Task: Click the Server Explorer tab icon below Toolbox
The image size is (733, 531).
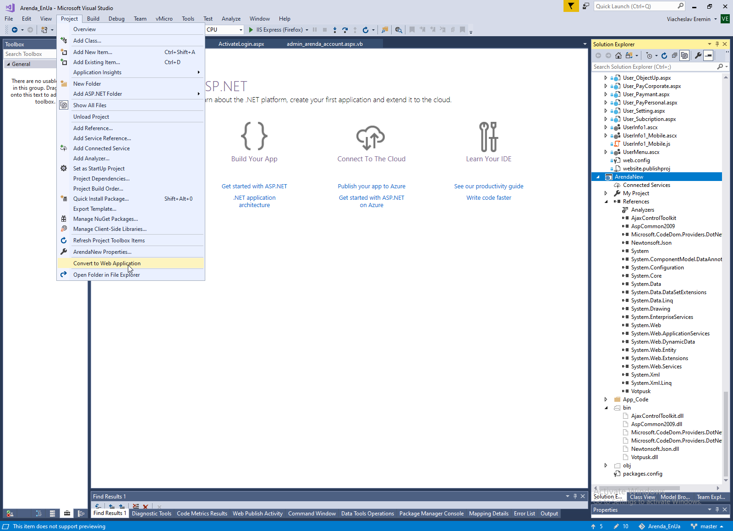Action: coord(53,514)
